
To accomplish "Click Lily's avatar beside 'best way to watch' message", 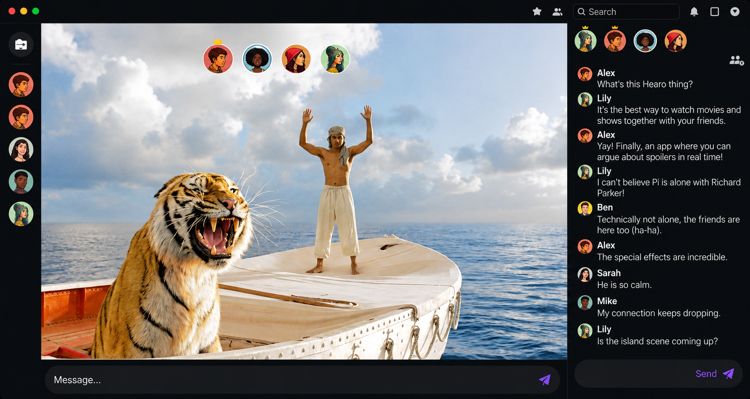I will pos(585,100).
